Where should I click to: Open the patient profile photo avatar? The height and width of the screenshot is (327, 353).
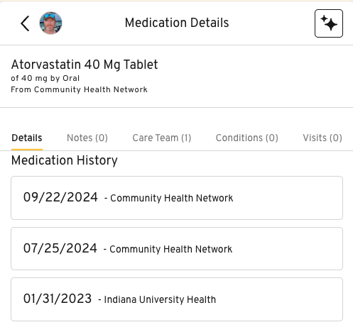coord(50,23)
